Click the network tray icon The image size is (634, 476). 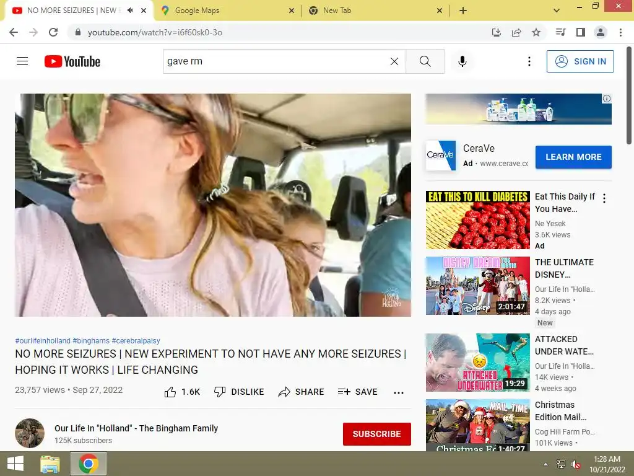pyautogui.click(x=561, y=464)
